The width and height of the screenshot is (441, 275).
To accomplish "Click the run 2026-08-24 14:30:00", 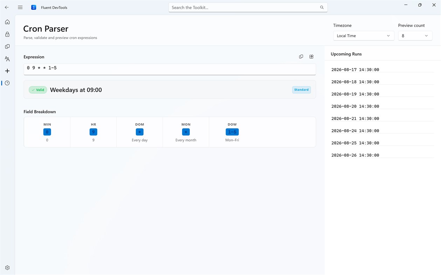I will [355, 131].
